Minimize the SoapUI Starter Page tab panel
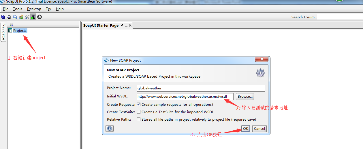This screenshot has width=363, height=149. point(126,26)
